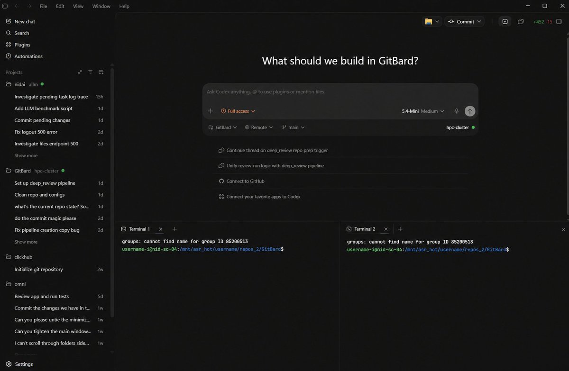Open 'Review app and run tests' thread
Screen dimensions: 569x371
(42, 296)
